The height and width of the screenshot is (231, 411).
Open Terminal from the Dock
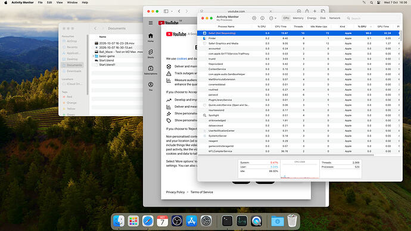(x=227, y=221)
